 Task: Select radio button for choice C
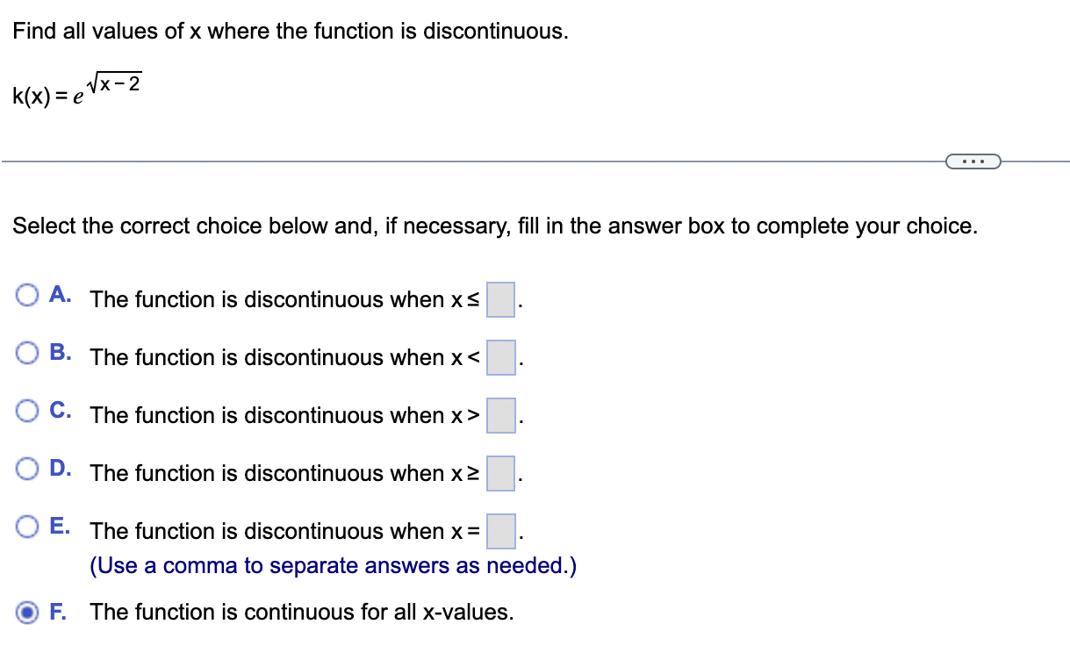coord(28,409)
